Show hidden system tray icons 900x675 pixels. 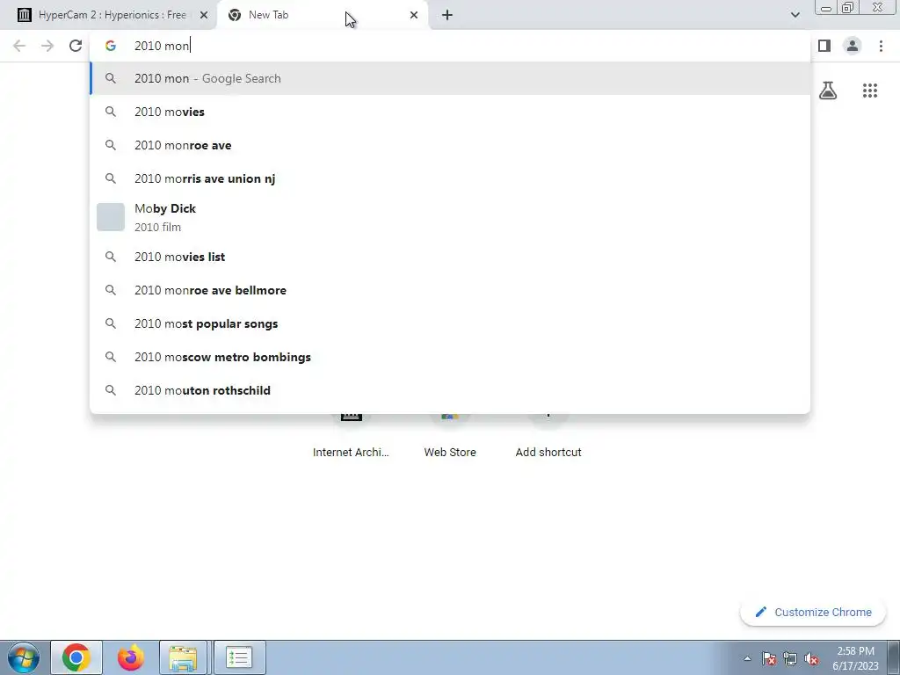[x=747, y=658]
